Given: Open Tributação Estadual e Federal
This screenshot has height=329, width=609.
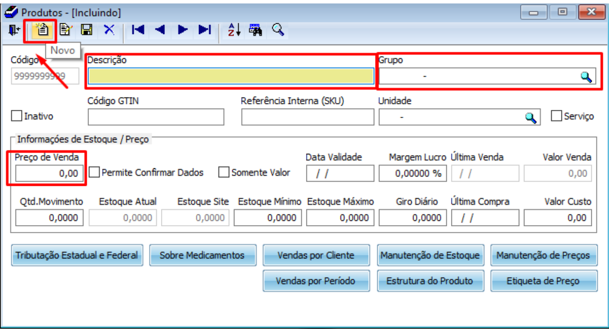Looking at the screenshot, I should [x=77, y=255].
